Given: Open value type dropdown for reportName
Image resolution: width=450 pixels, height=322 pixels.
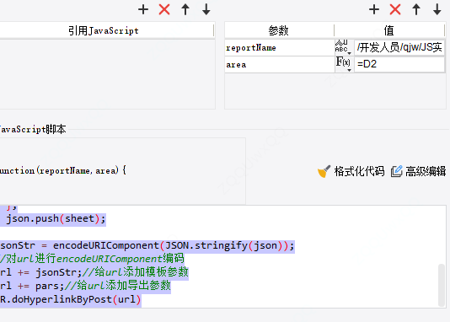Looking at the screenshot, I should click(x=344, y=47).
